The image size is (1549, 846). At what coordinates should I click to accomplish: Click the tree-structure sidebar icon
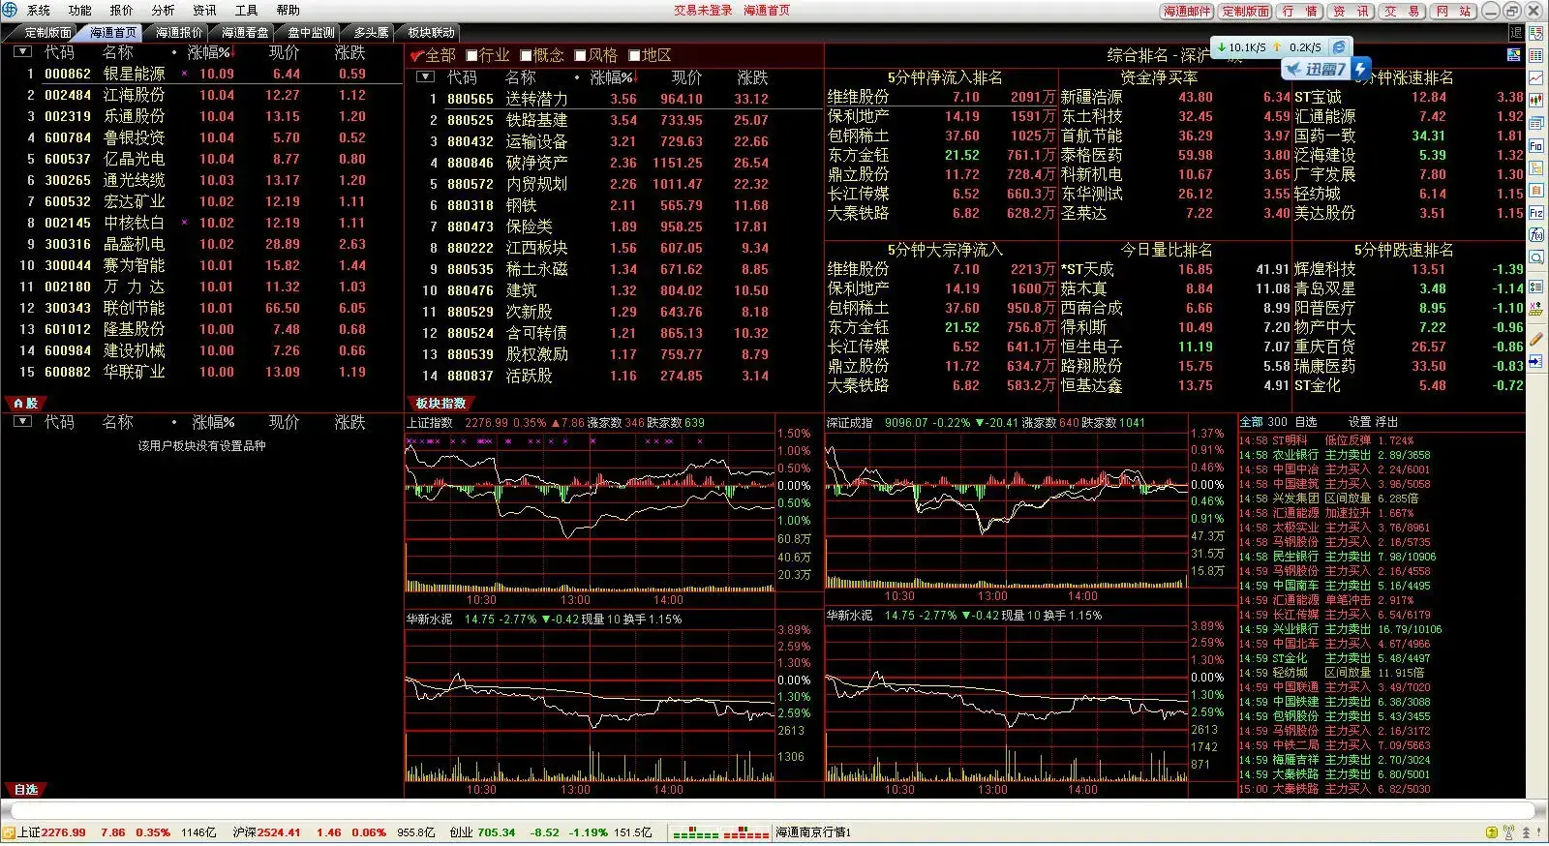tap(1536, 168)
